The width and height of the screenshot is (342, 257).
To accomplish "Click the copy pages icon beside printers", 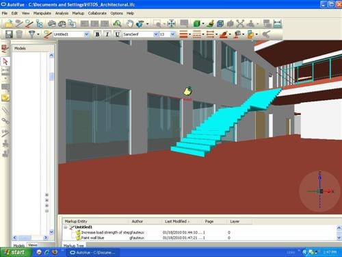I will coord(73,23).
